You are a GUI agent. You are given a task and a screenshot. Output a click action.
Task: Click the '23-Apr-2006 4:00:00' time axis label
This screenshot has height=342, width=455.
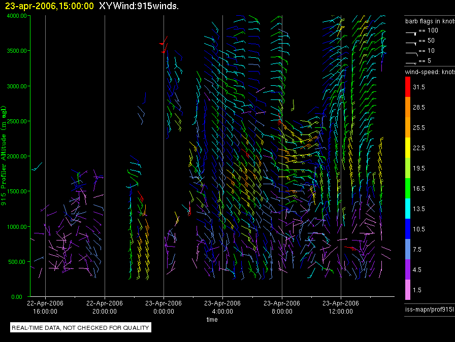pos(222,307)
